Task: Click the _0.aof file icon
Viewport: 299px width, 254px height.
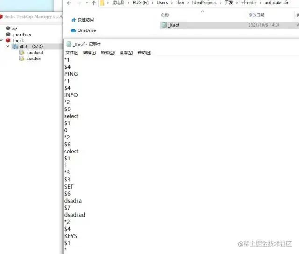Action: [164, 25]
